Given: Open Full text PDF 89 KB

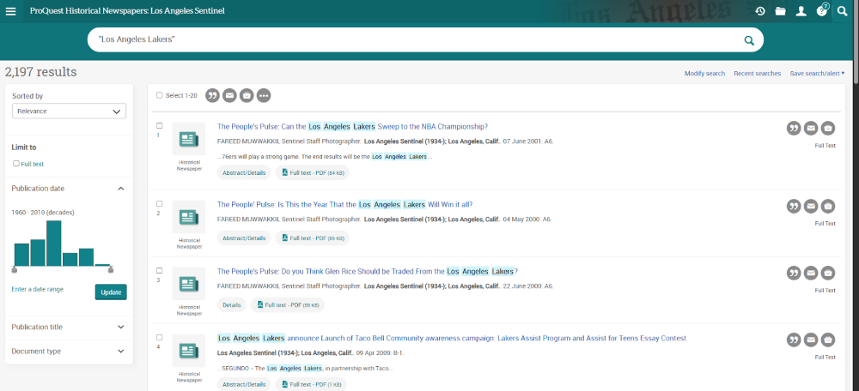Looking at the screenshot, I should click(313, 238).
